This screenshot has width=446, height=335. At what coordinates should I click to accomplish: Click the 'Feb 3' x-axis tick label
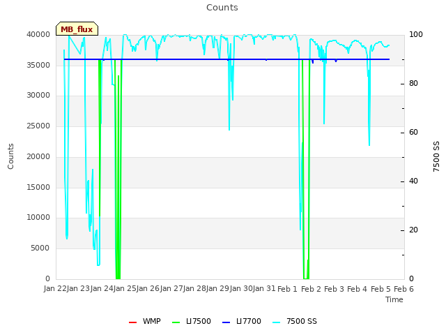tap(334, 289)
